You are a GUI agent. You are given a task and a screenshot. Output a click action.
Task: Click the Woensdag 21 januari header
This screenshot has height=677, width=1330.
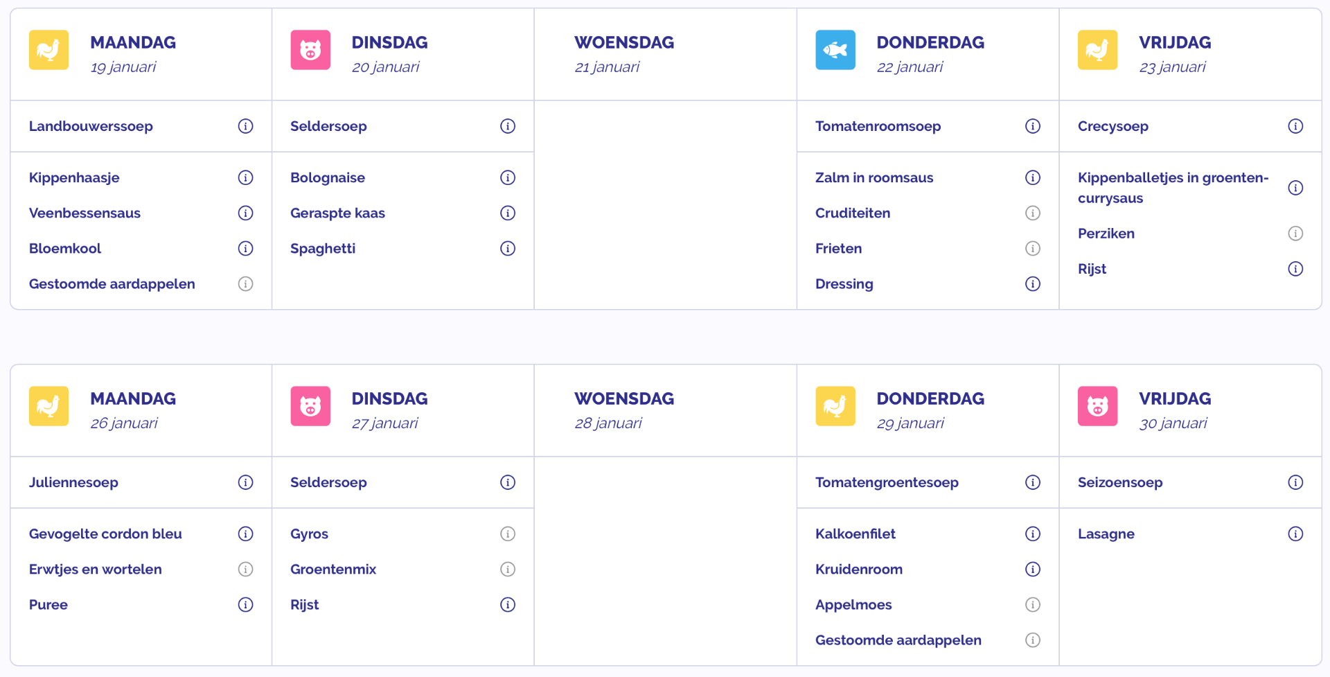(x=623, y=54)
